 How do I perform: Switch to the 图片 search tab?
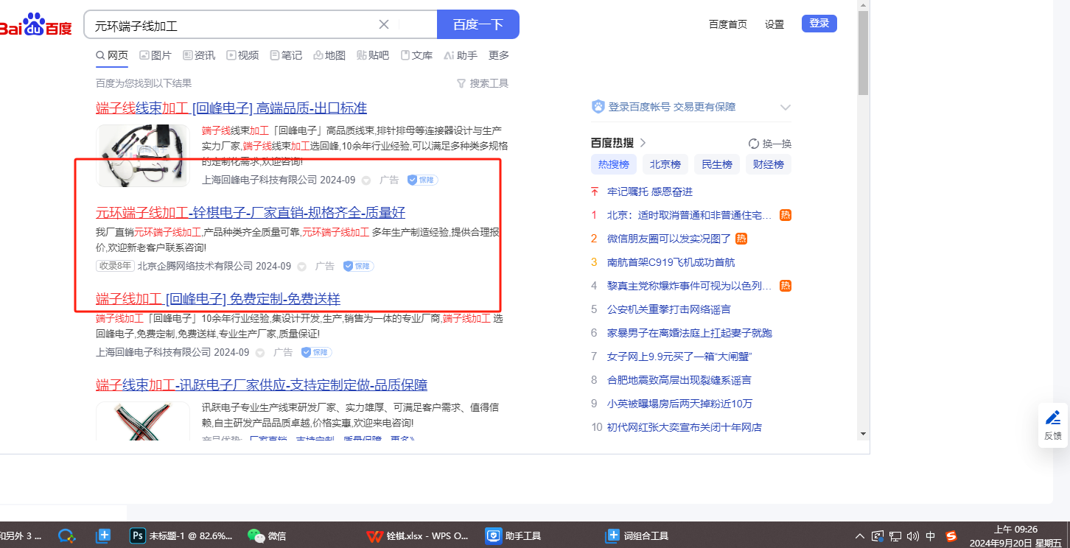click(x=155, y=55)
